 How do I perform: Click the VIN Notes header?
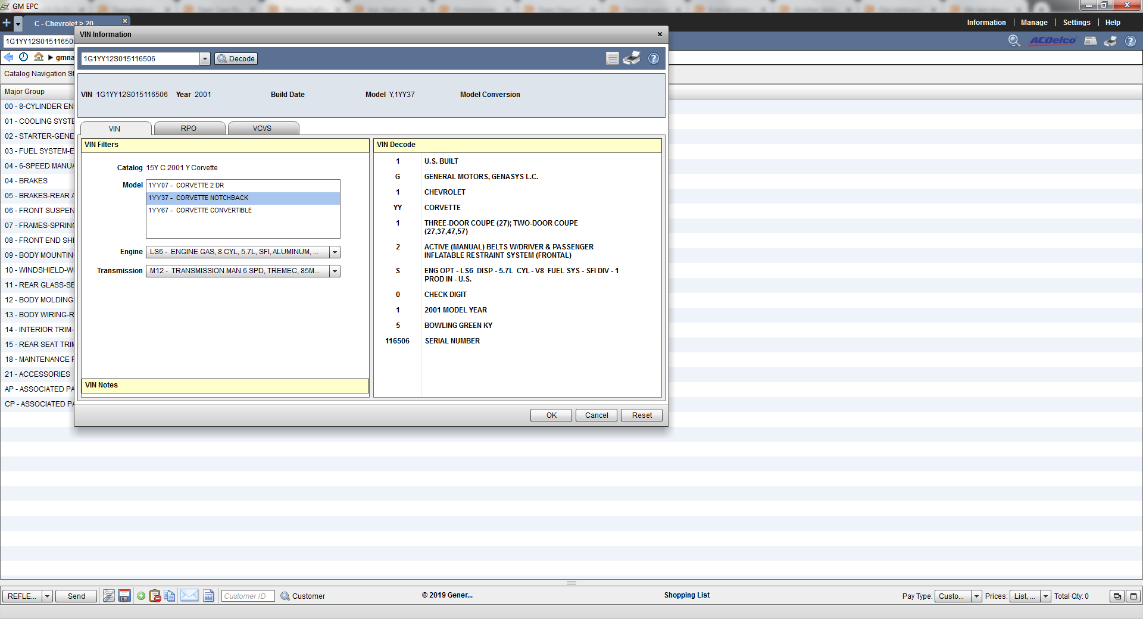[x=225, y=386]
